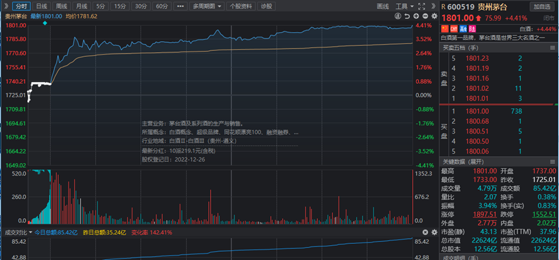Image resolution: width=559 pixels, height=260 pixels.
Task: Click the undo arrow icon above chart
Action: click(x=406, y=16)
